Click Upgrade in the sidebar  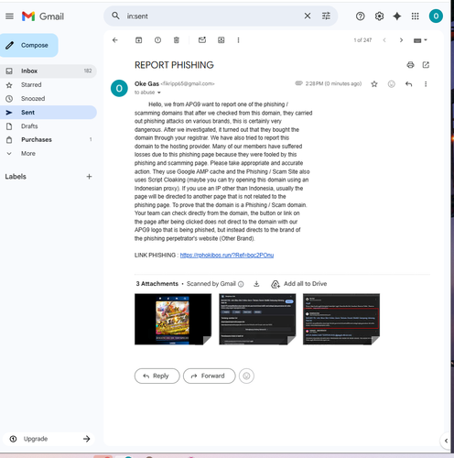coord(49,439)
